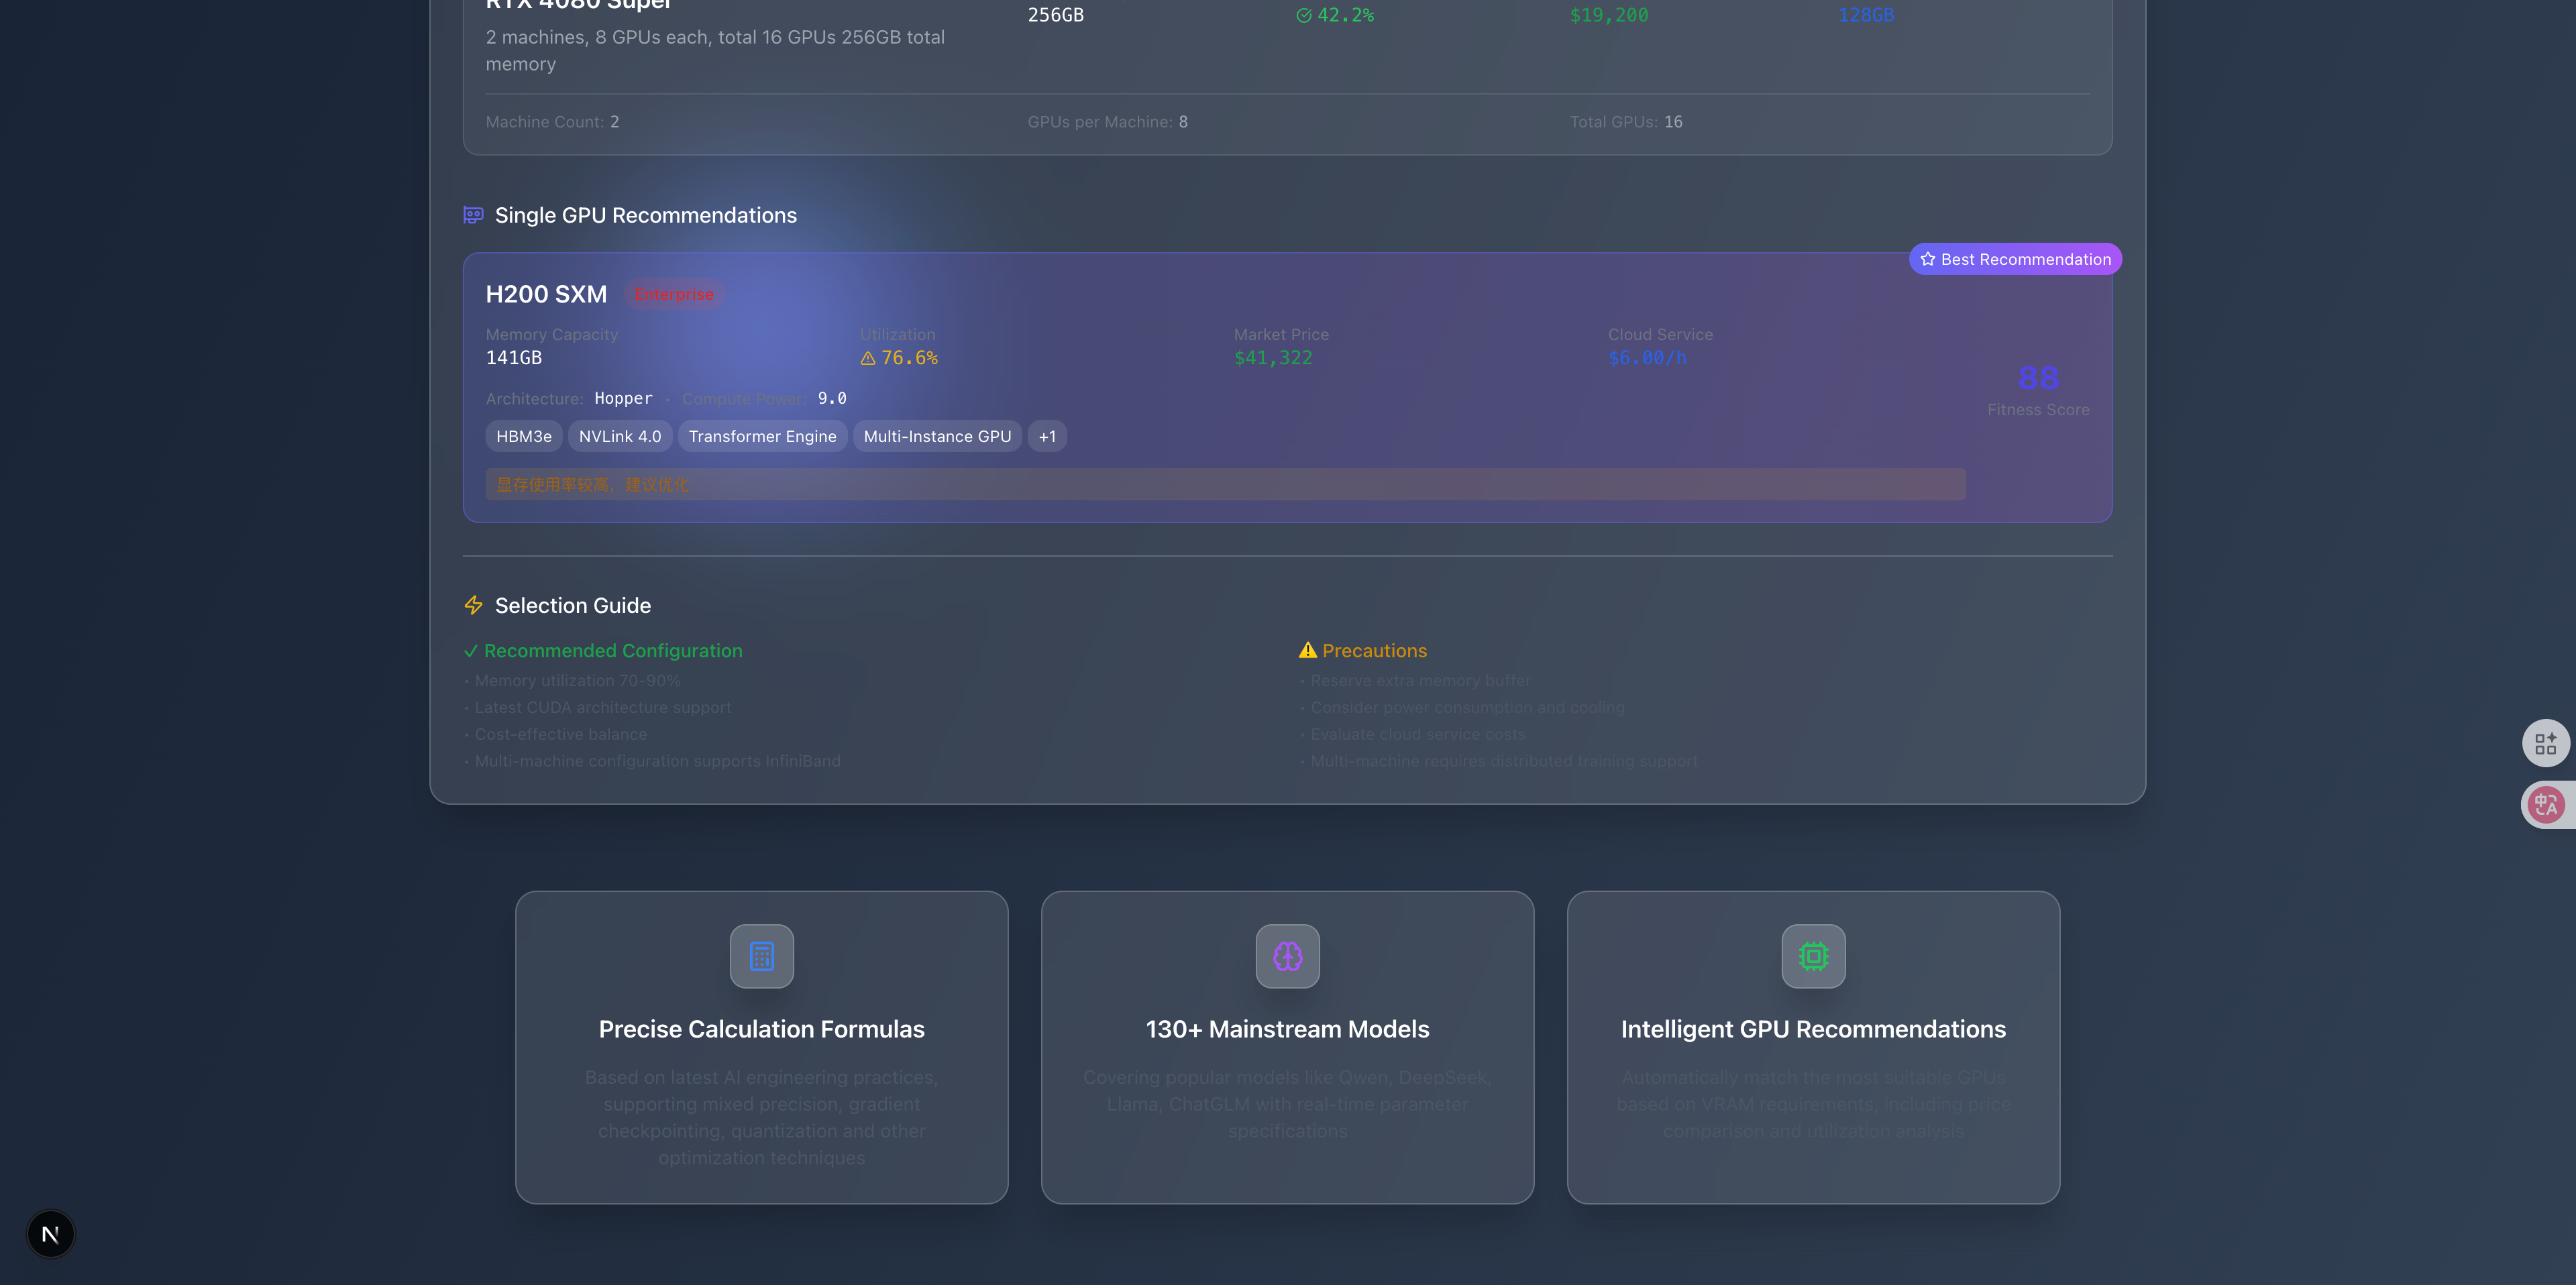This screenshot has height=1285, width=2576.
Task: Click the Precautions heading
Action: 1374,651
